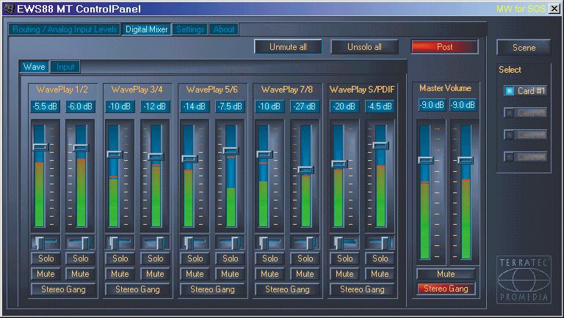Toggle the Post button
The width and height of the screenshot is (564, 318).
444,47
